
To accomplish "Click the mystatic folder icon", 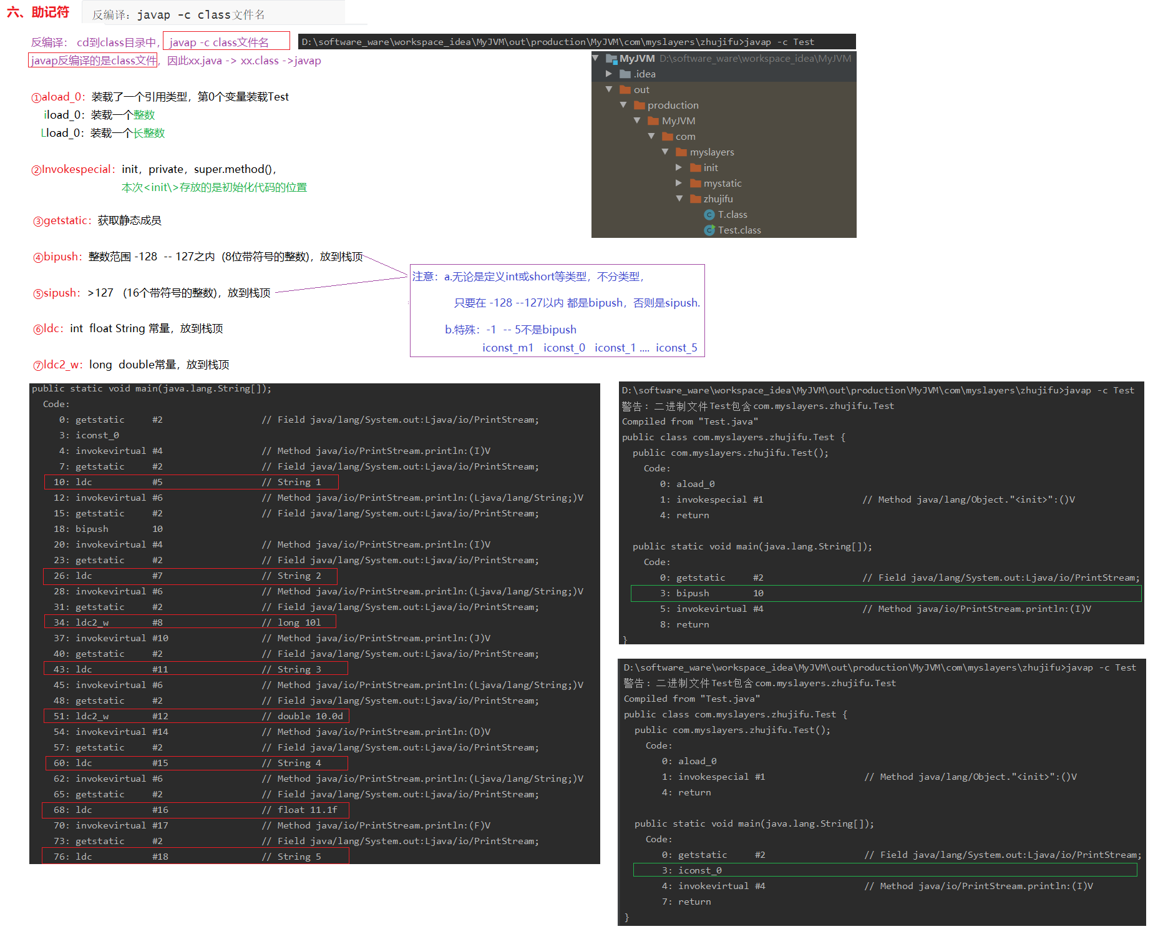I will (x=696, y=184).
